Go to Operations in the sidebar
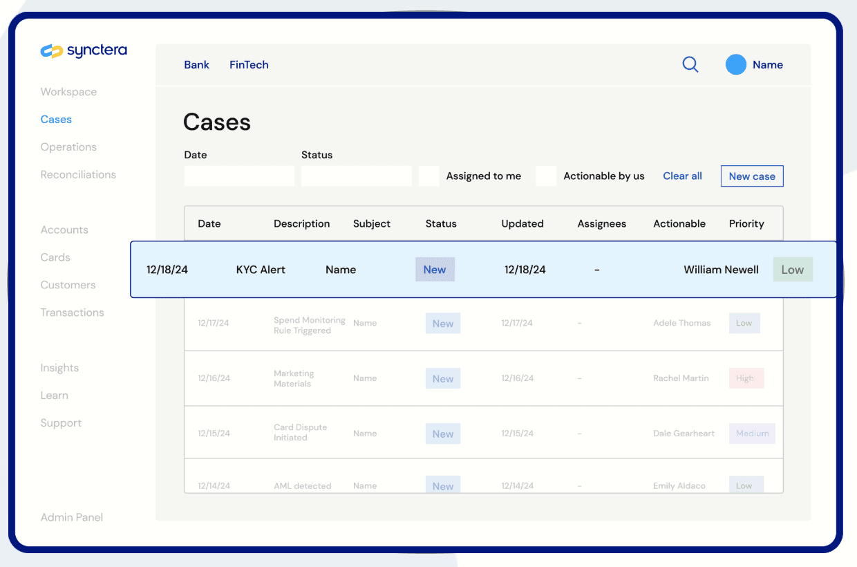This screenshot has height=567, width=857. coord(68,147)
